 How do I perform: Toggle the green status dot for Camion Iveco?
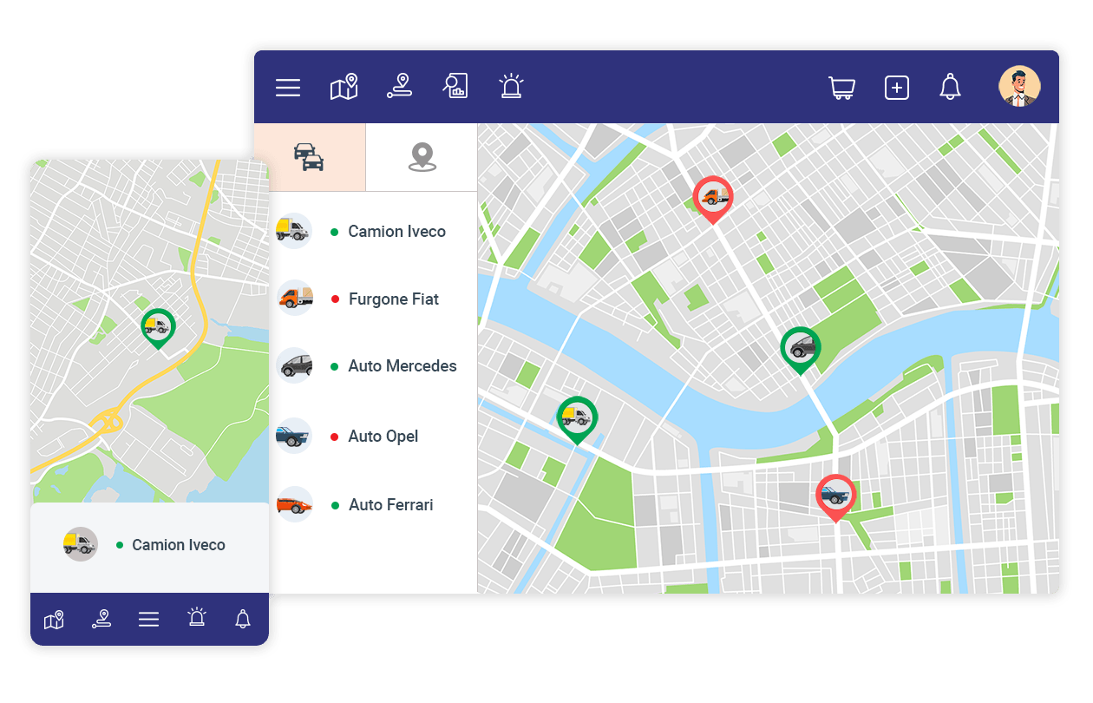click(x=334, y=231)
